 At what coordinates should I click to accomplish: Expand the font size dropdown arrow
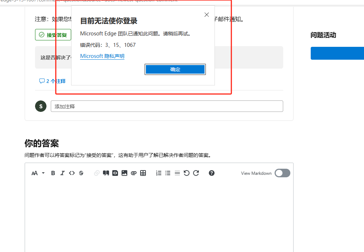tap(43, 173)
